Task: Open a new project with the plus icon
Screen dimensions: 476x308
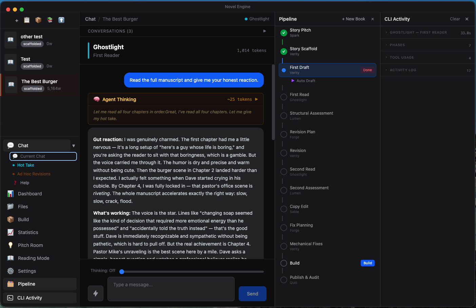Action: tap(16, 20)
